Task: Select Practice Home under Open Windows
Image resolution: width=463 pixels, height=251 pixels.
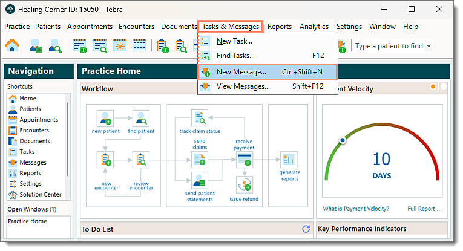Action: click(x=27, y=221)
